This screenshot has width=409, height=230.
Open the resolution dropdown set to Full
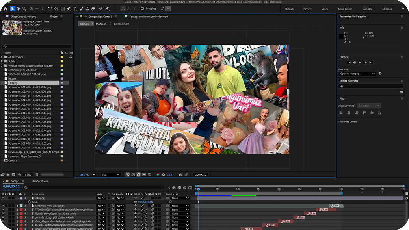click(x=111, y=175)
